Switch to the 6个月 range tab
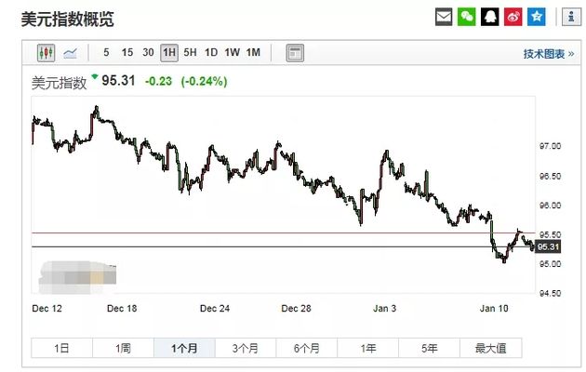 pos(307,348)
